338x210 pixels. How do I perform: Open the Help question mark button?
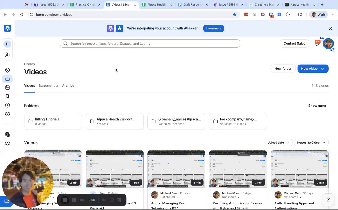click(328, 200)
